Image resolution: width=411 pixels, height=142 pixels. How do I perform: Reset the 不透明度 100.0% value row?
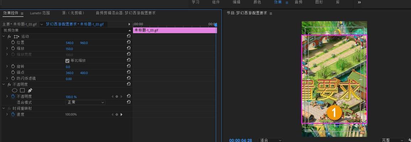(128, 96)
